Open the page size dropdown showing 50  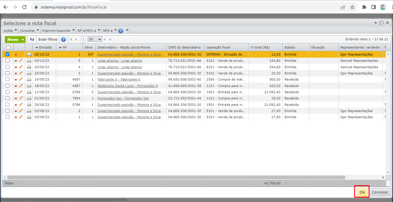click(95, 39)
